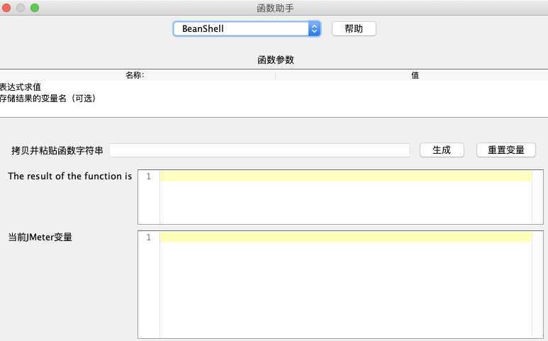548x341 pixels.
Task: Focus the 拷贝并粘贴函数字符串 input field
Action: point(259,150)
